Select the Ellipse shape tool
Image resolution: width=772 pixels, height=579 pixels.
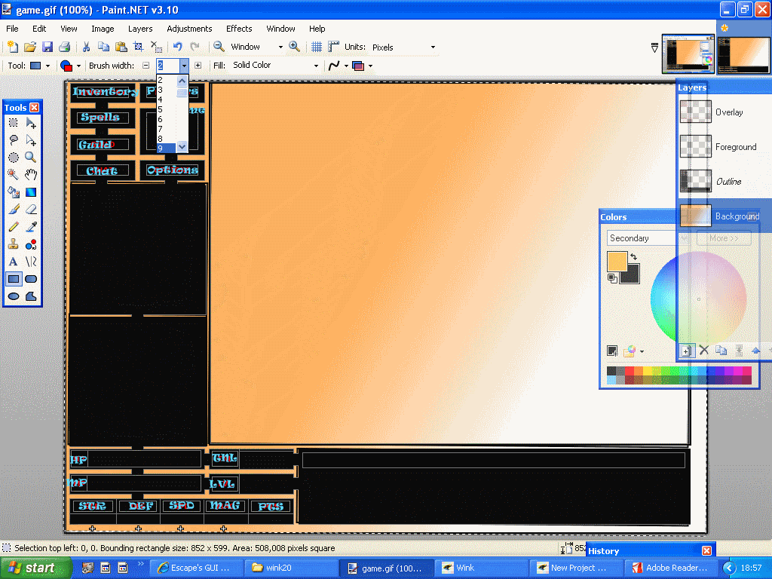coord(14,296)
